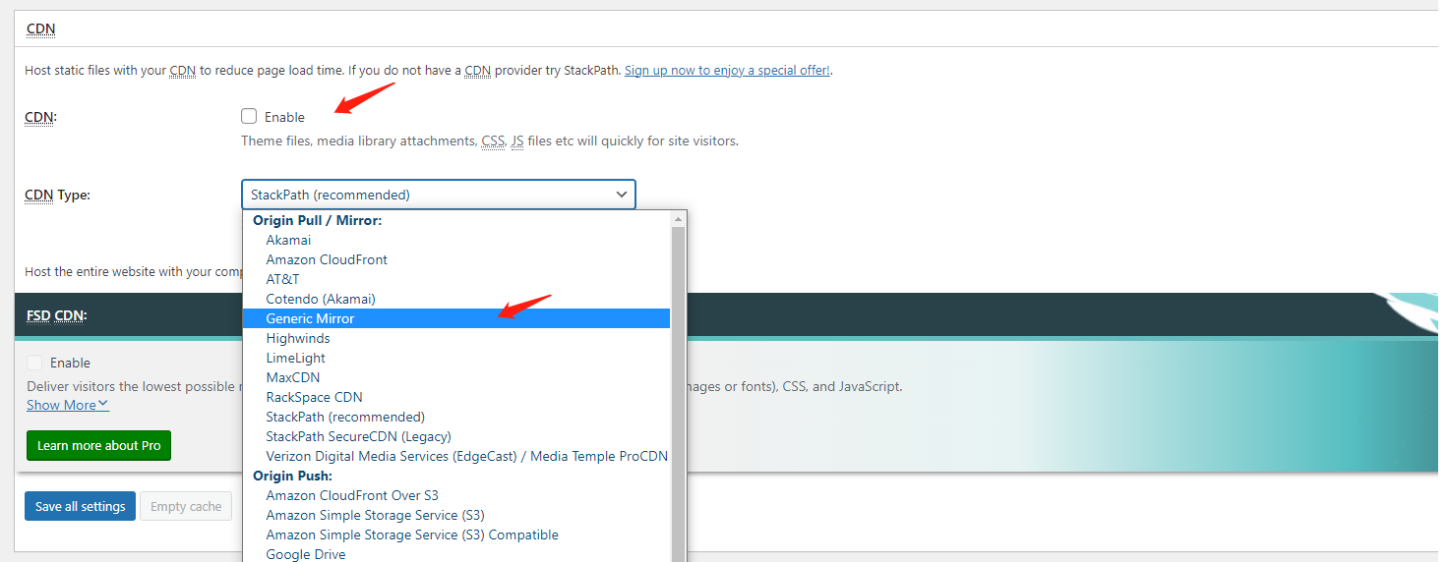Choose Amazon Simple Storage Service (S3)
This screenshot has height=562, width=1449.
point(456,515)
